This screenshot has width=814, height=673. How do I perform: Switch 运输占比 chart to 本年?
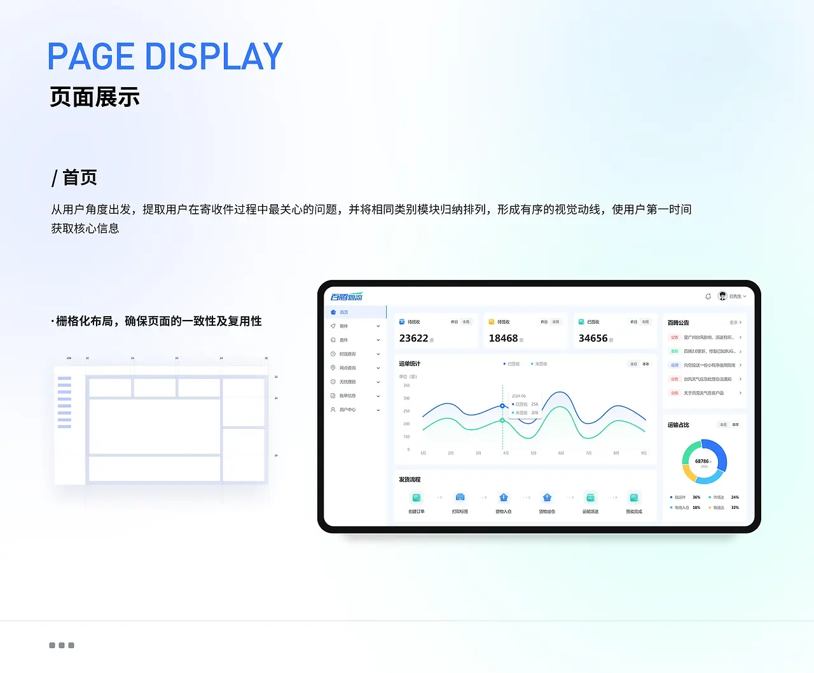736,425
